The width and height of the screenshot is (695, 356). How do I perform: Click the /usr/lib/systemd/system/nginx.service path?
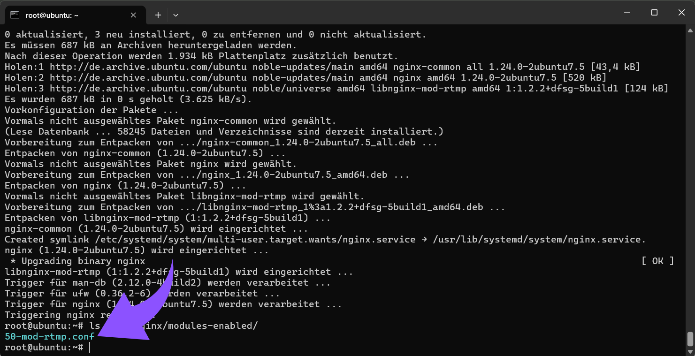pyautogui.click(x=539, y=239)
